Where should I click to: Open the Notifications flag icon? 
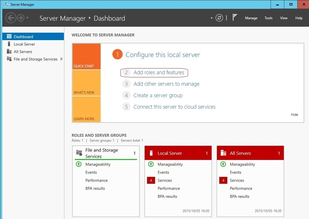[234, 17]
